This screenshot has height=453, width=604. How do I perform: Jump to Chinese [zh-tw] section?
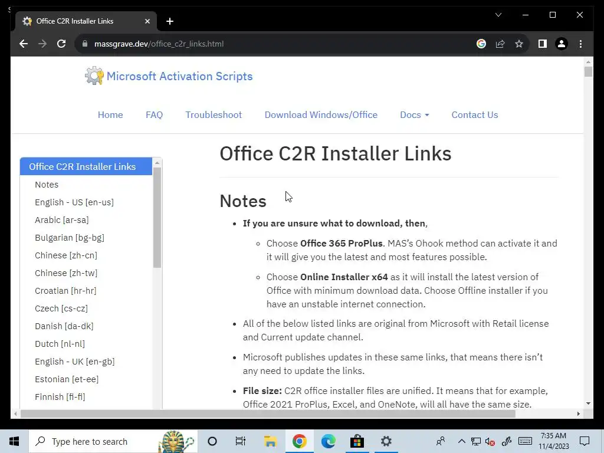point(66,273)
